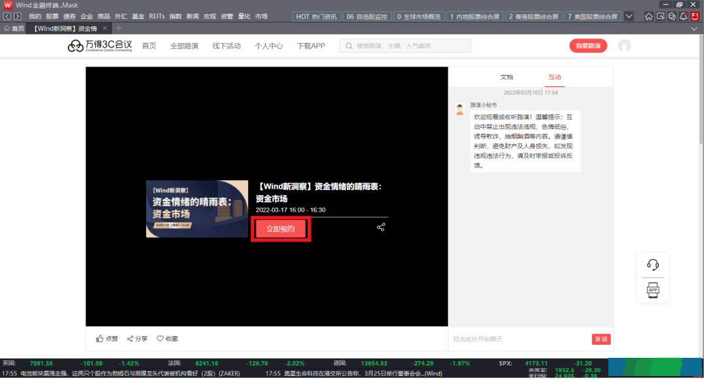Click the 路演小秘书 avatar in chat
705x380 pixels.
[460, 109]
